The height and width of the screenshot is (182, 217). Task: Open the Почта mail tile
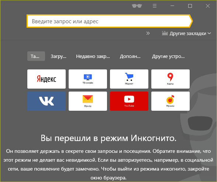coord(88,101)
